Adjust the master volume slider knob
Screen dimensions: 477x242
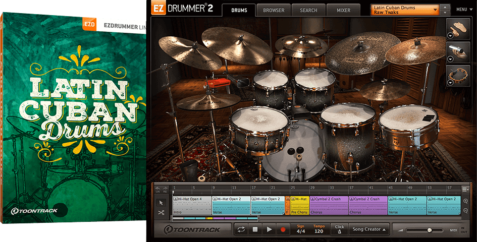coord(429,230)
